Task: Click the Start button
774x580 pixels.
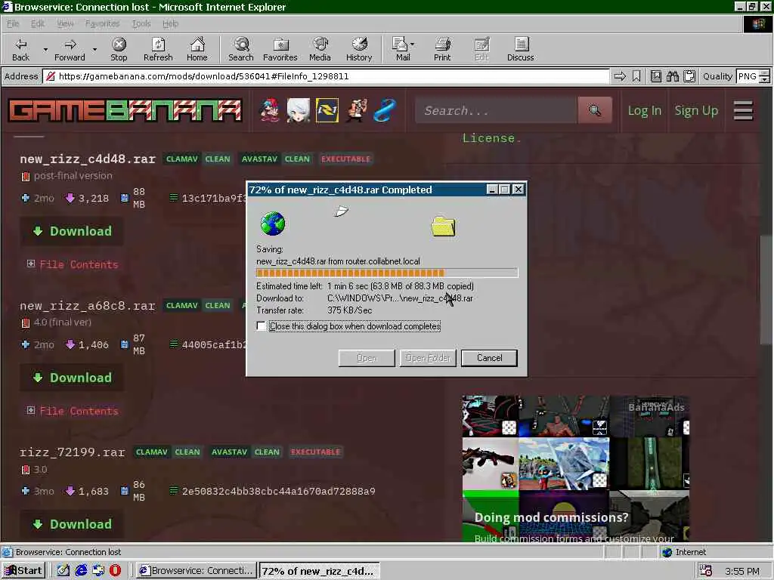Action: [23, 571]
